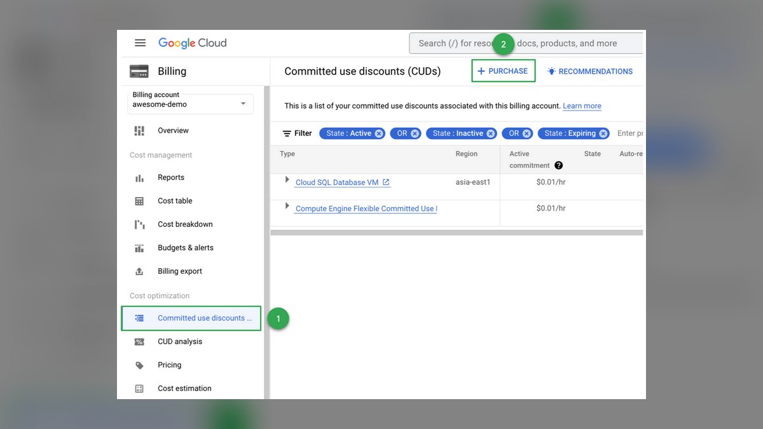Select the Cost breakdown icon
This screenshot has width=763, height=429.
pyautogui.click(x=139, y=225)
